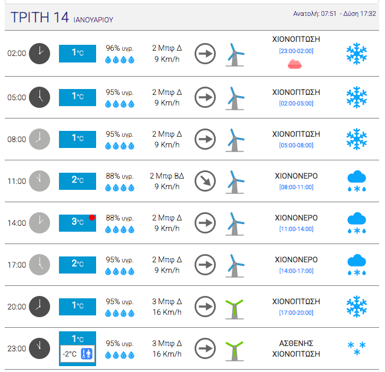Click the wind direction arrow at 20:00

[205, 307]
